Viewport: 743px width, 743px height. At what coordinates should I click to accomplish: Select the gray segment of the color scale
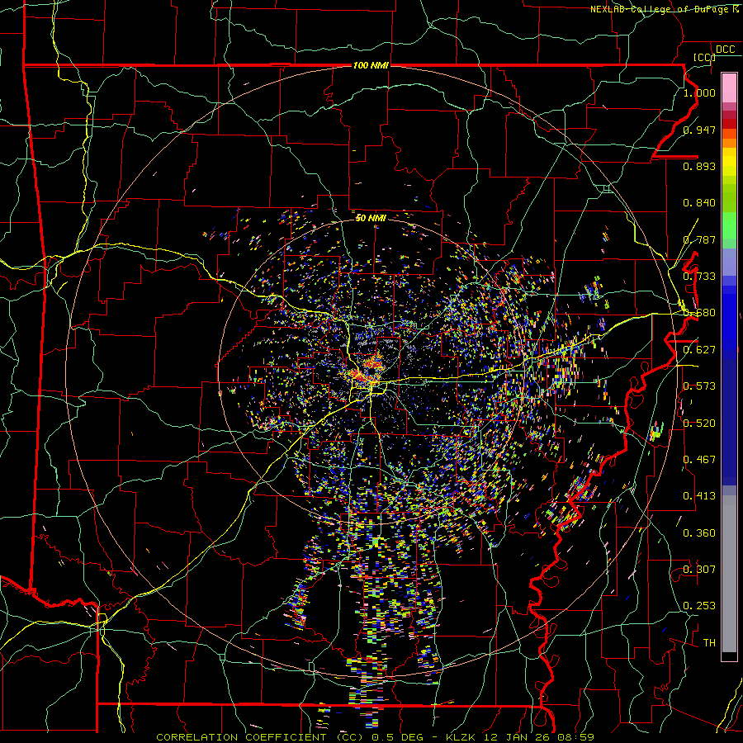click(729, 574)
